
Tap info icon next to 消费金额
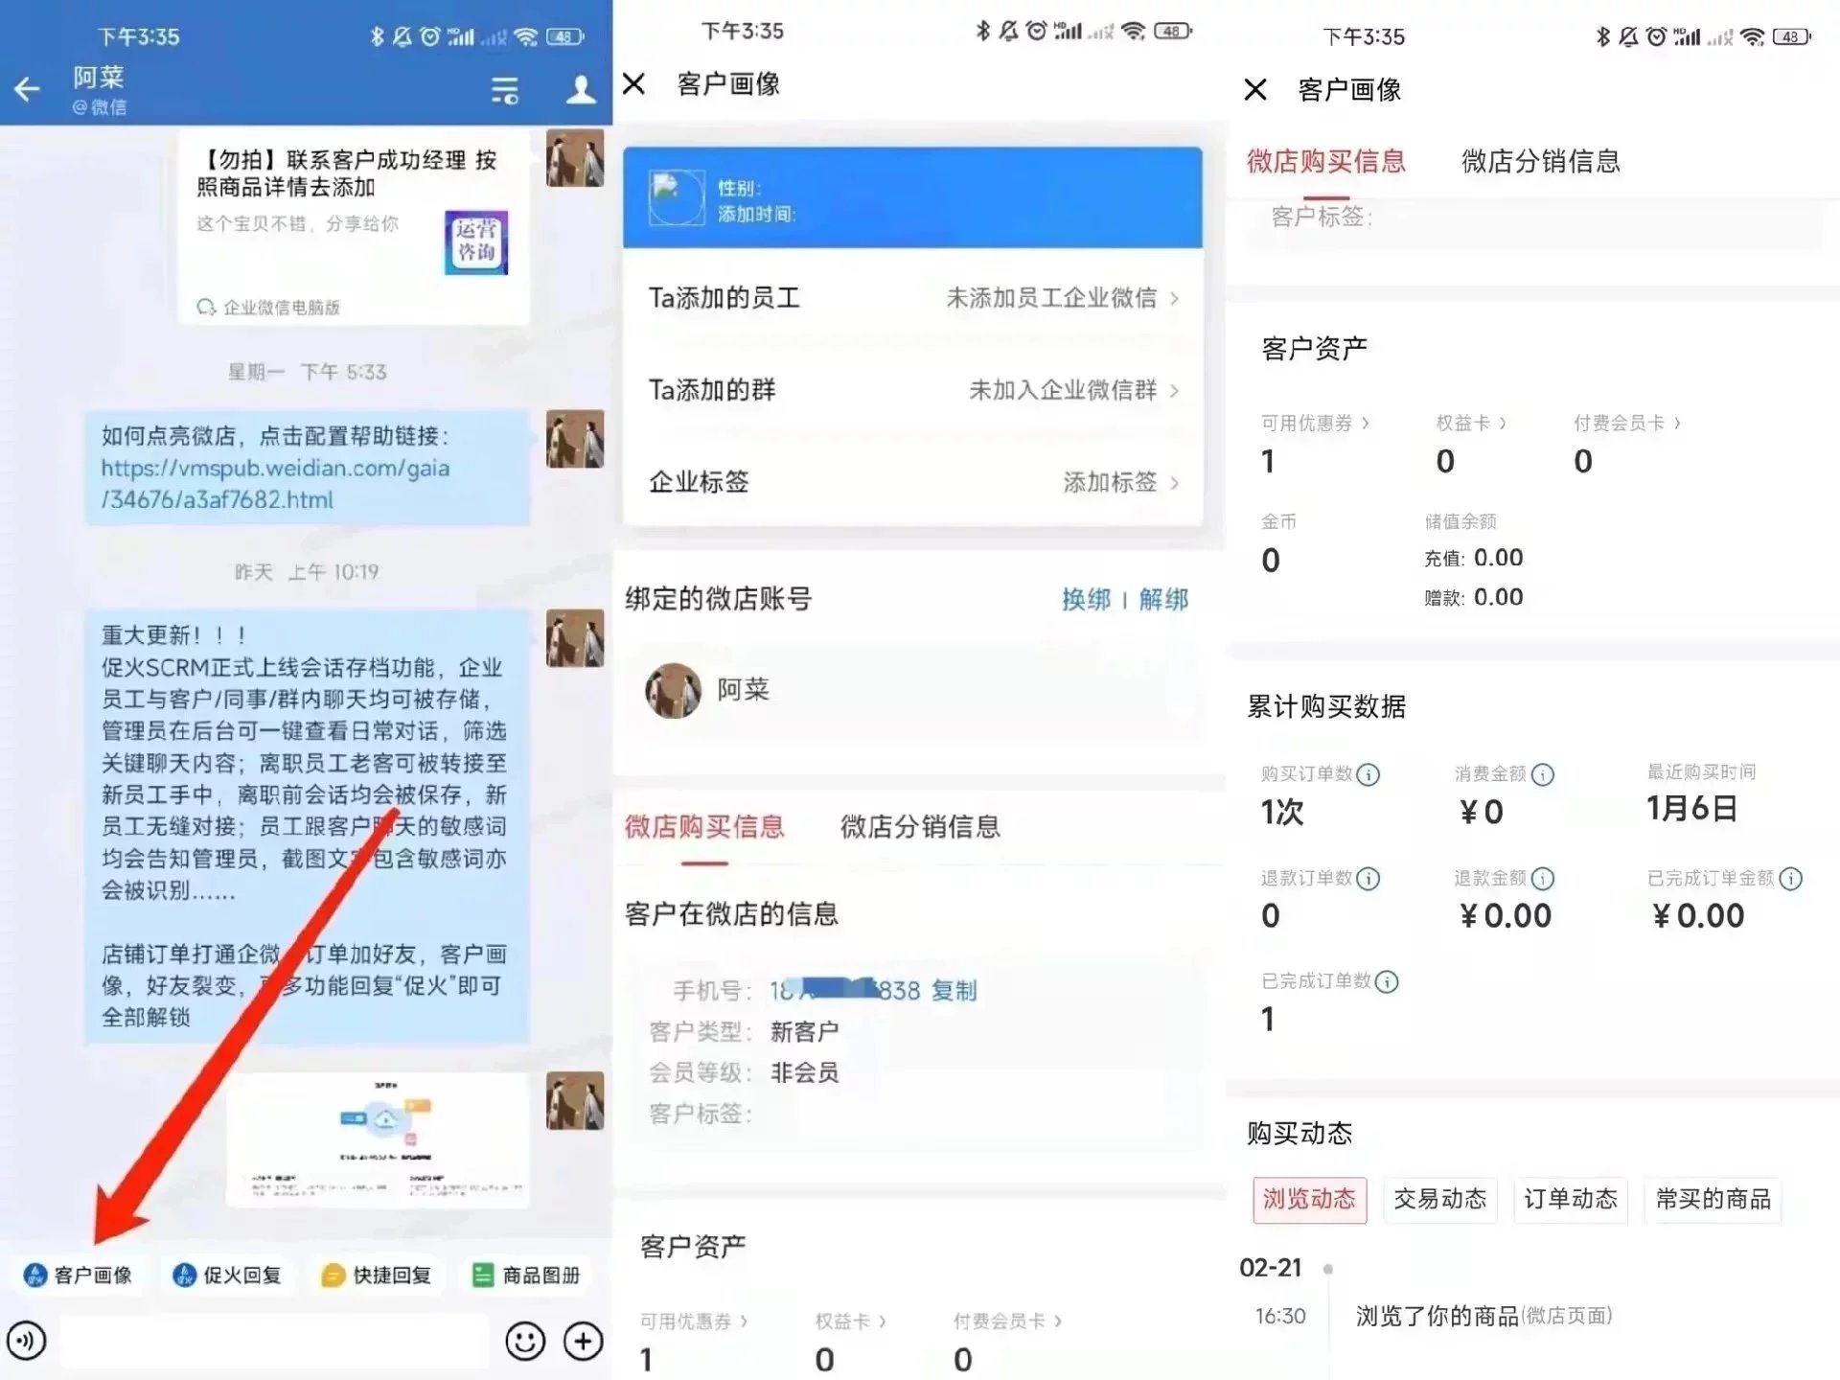click(x=1543, y=774)
